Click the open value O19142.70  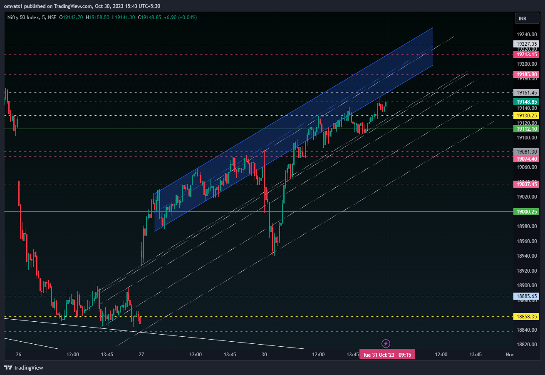[71, 17]
